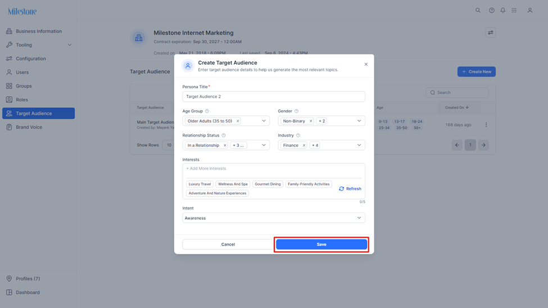Open the Gender dropdown
This screenshot has width=548, height=308.
[x=359, y=121]
